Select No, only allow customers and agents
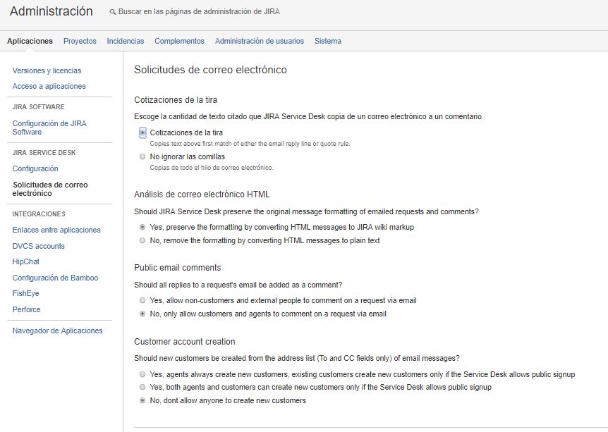The image size is (608, 432). tap(142, 314)
